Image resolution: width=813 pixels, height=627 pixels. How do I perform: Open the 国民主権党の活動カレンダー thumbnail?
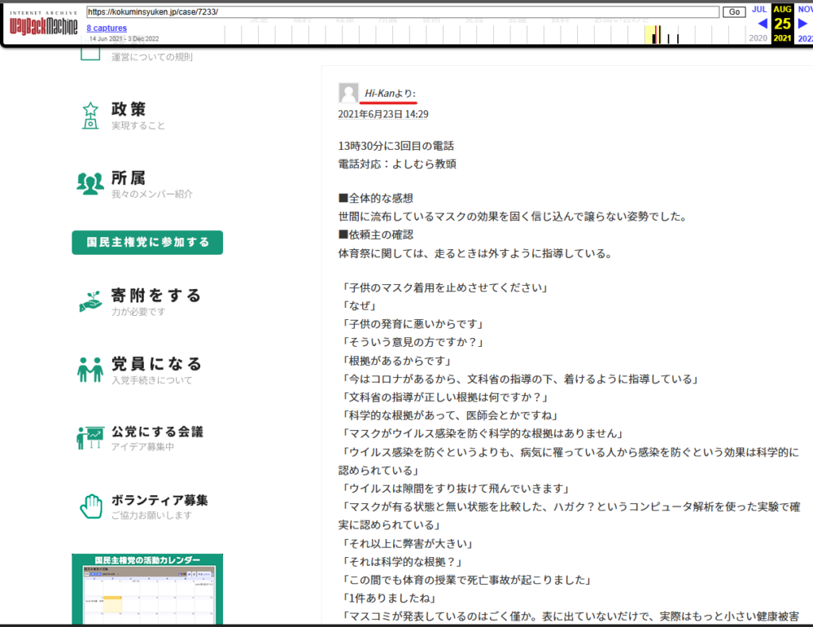tap(147, 590)
